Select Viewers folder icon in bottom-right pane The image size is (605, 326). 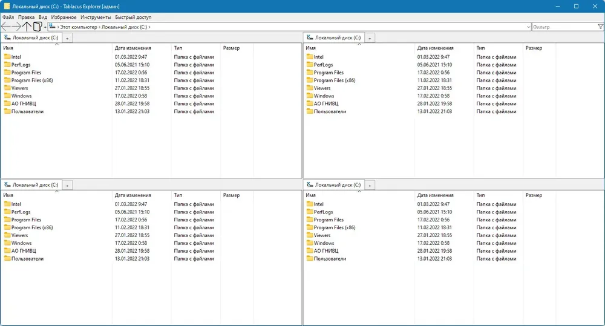[x=310, y=235]
